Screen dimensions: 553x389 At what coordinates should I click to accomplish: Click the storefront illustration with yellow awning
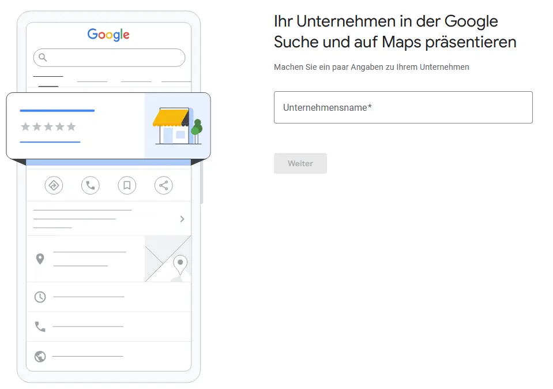[x=178, y=126]
